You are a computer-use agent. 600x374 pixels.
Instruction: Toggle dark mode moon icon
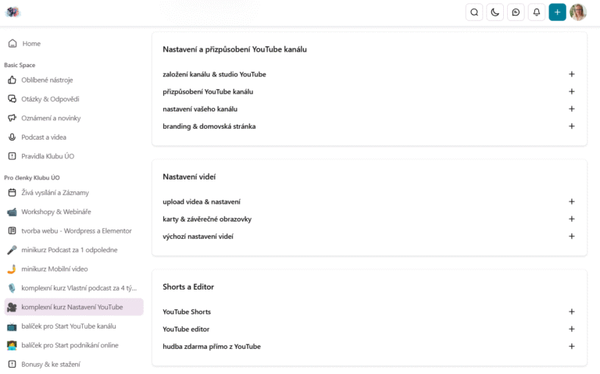(x=495, y=12)
